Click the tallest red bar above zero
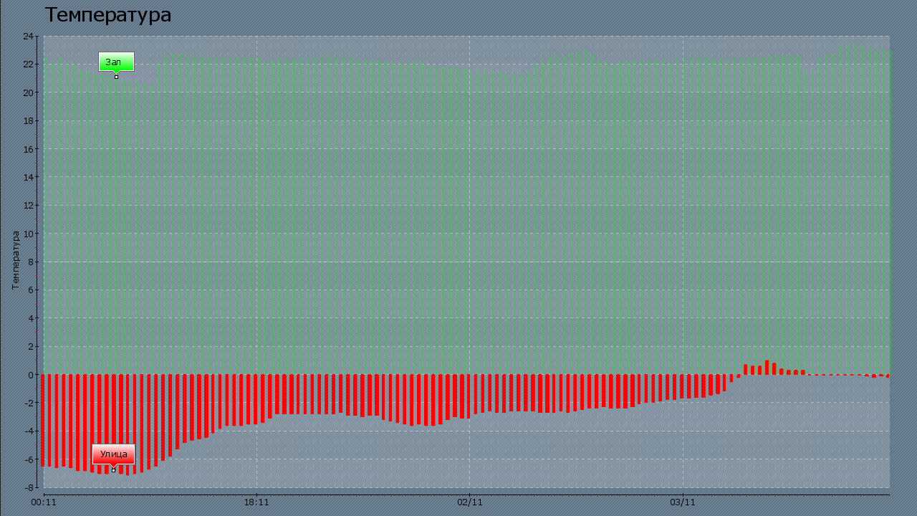This screenshot has height=516, width=917. click(767, 367)
